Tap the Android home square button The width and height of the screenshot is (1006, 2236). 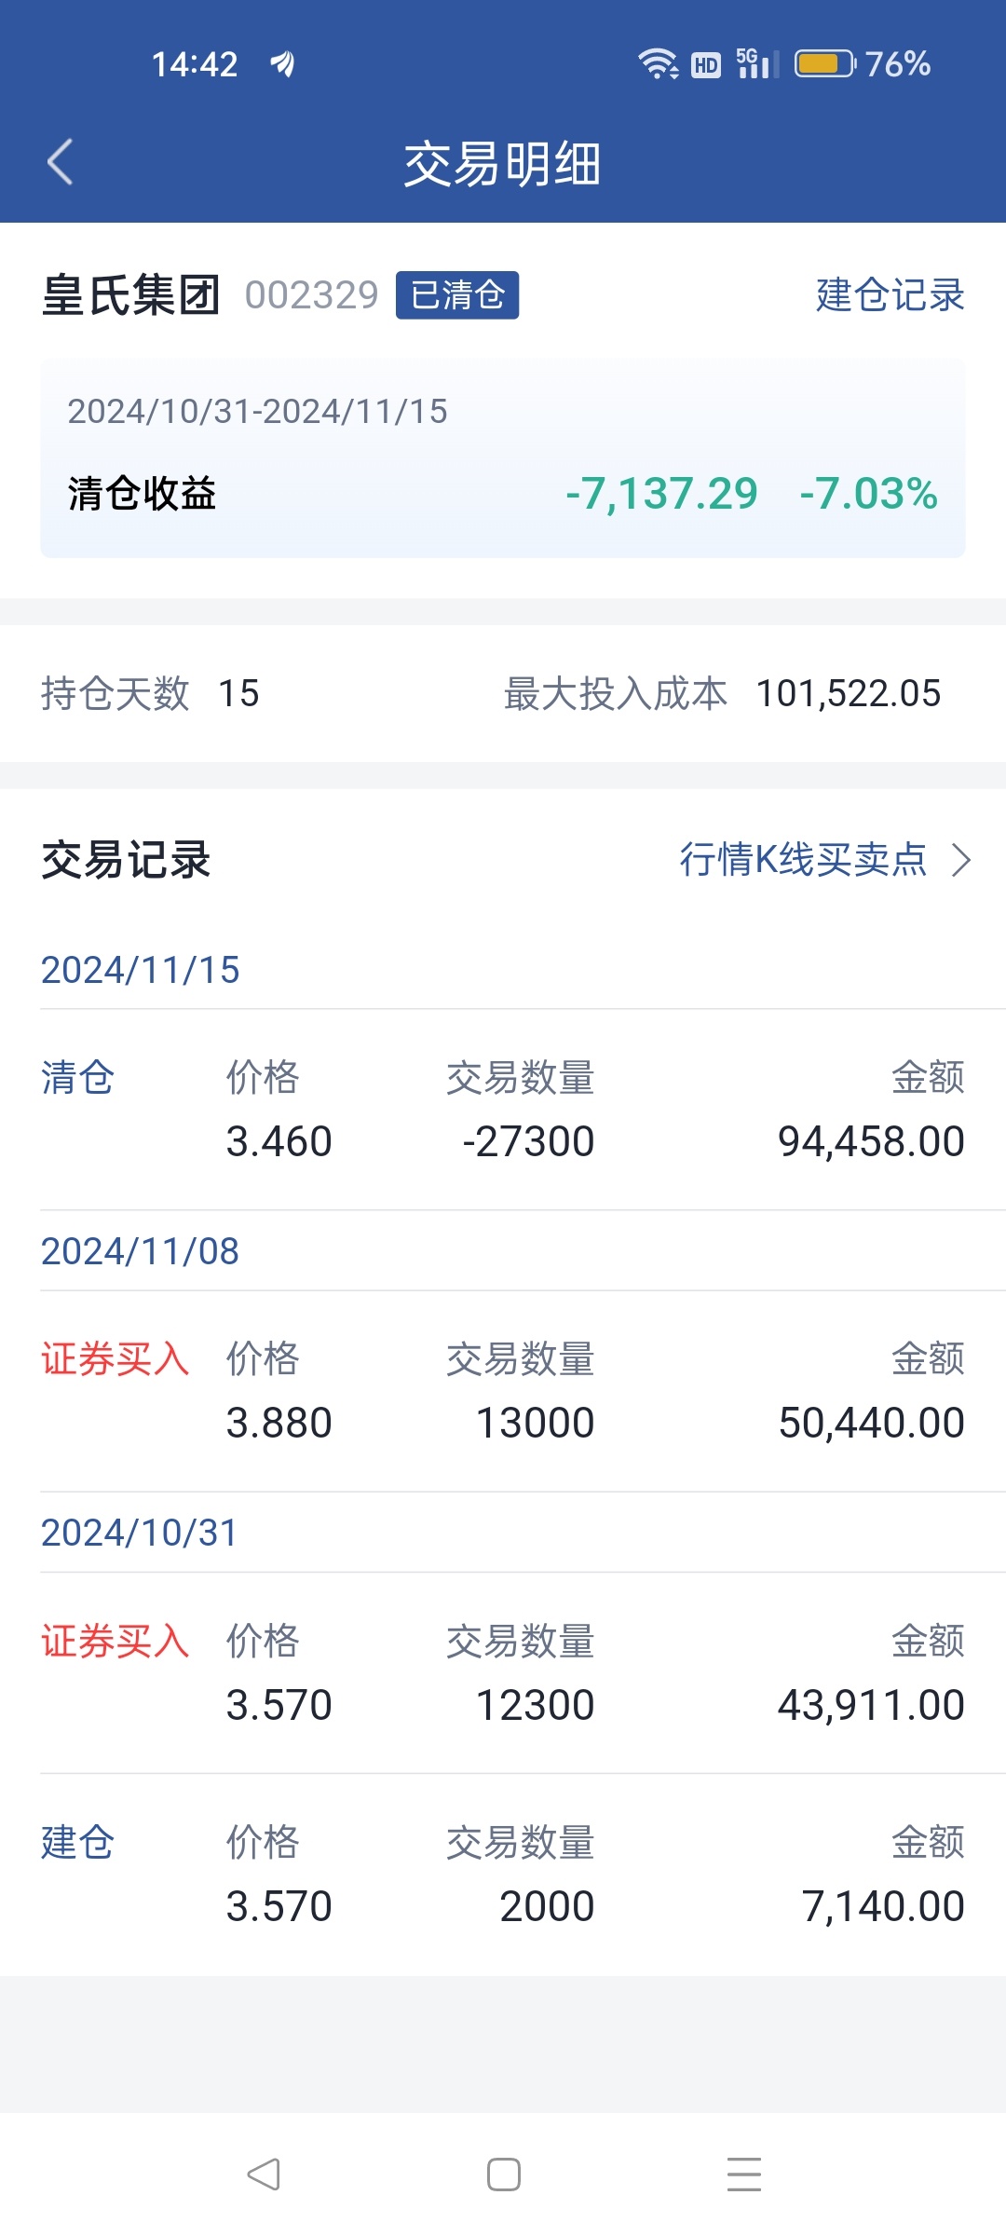coord(504,2175)
